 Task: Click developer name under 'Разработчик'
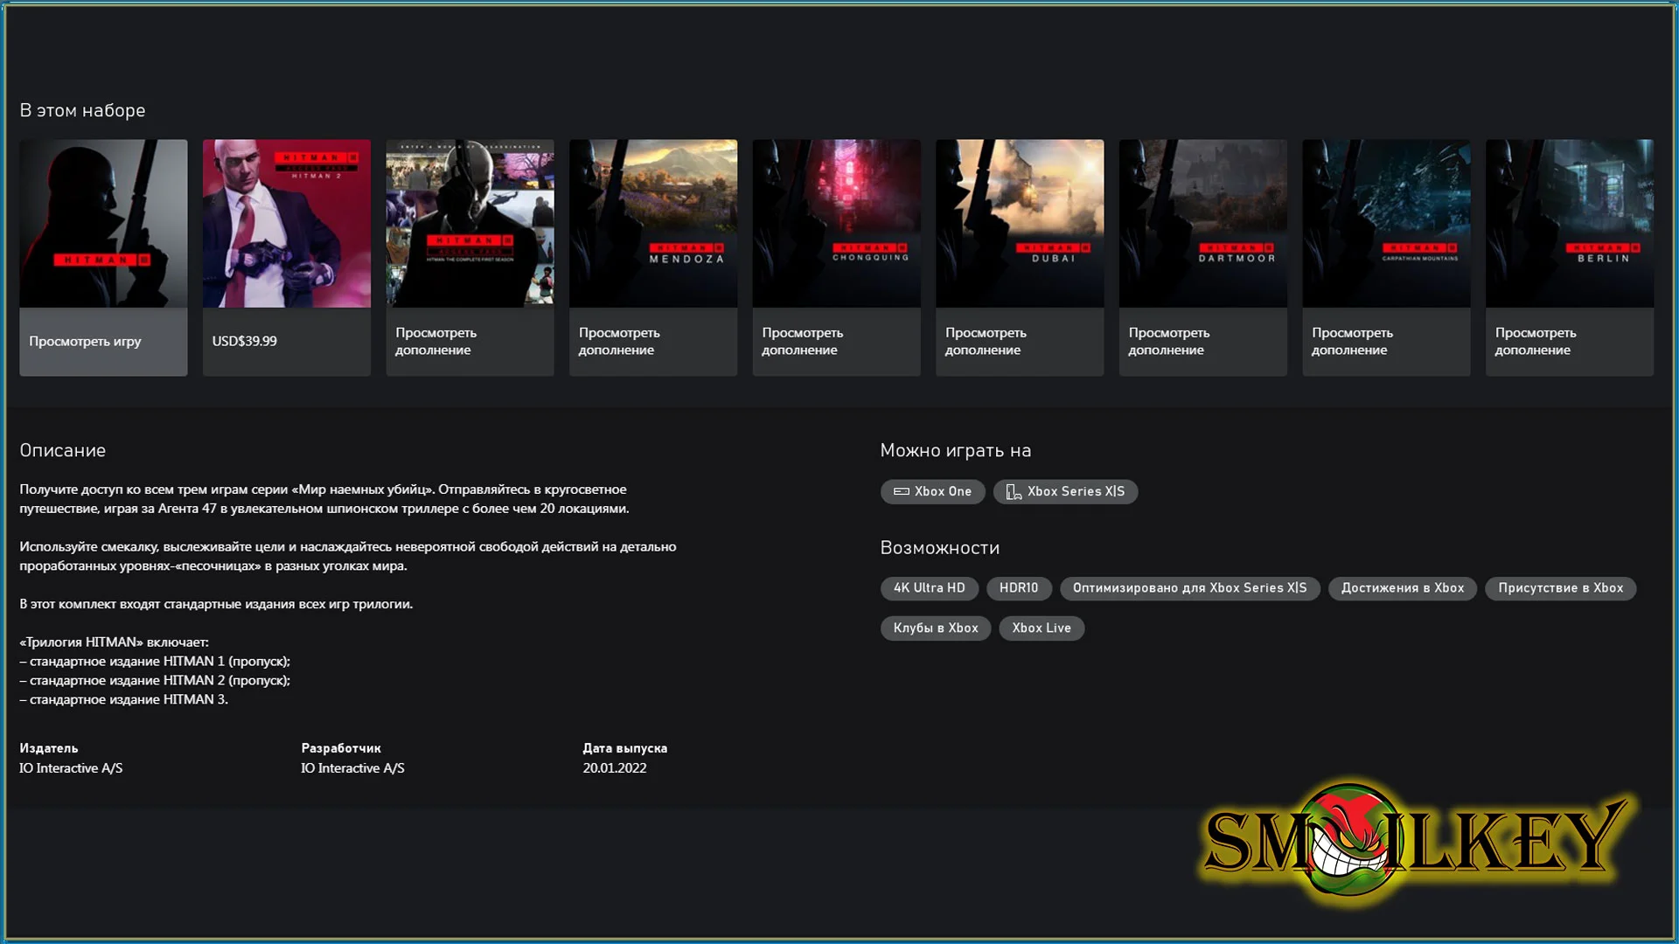(352, 768)
